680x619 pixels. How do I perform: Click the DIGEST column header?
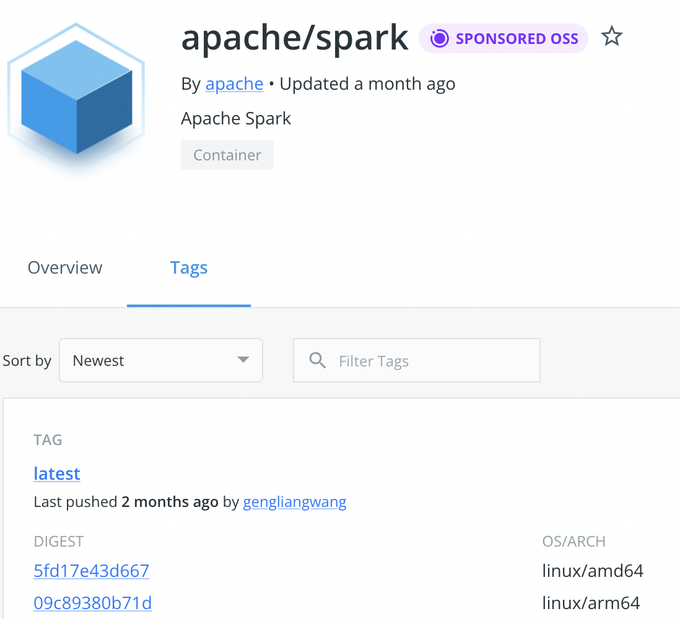point(58,540)
